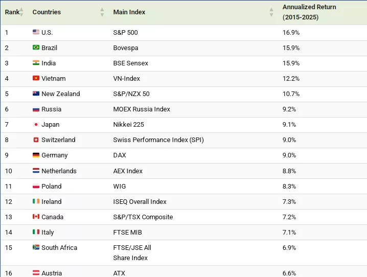Select the Germany country name

(55, 155)
